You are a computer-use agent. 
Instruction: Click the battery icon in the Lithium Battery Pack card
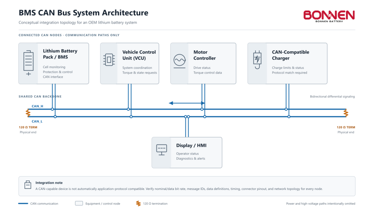[28, 63]
